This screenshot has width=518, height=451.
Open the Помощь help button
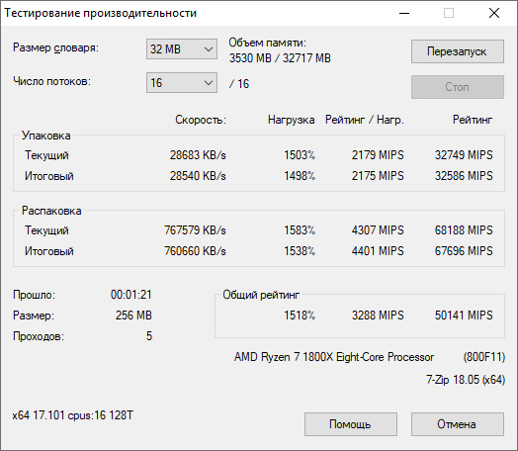(x=351, y=424)
